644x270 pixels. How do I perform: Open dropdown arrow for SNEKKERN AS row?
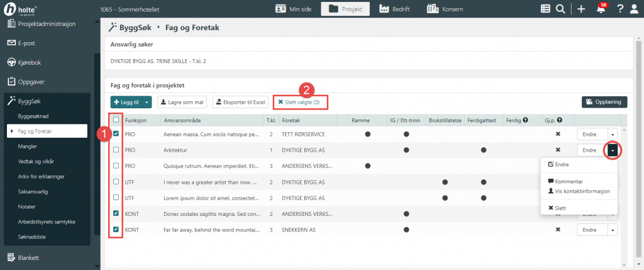613,230
